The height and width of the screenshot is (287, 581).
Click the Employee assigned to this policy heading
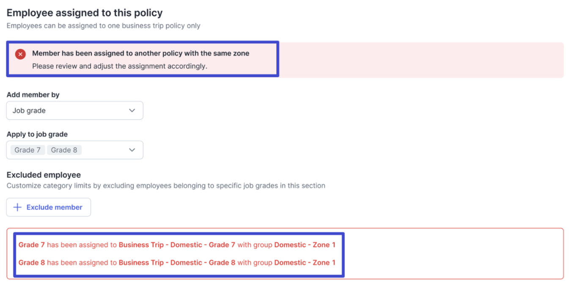point(85,13)
